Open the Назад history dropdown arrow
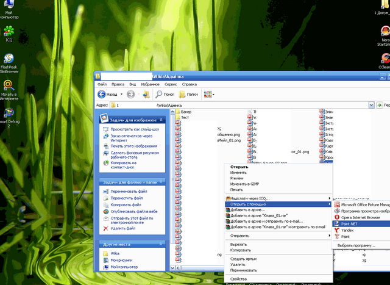Screen dimensions: 390x285 121,95
